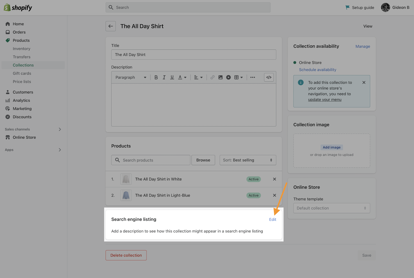This screenshot has height=278, width=414.
Task: Open the Paragraph style dropdown
Action: click(131, 77)
